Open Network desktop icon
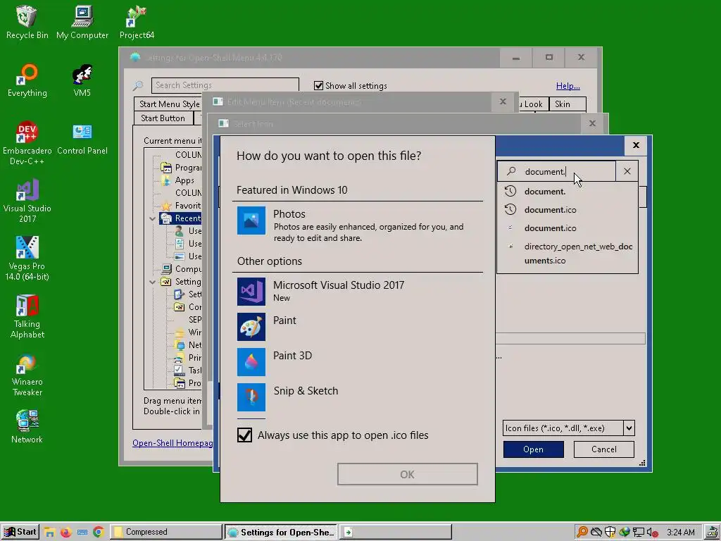The height and width of the screenshot is (541, 721). [27, 426]
